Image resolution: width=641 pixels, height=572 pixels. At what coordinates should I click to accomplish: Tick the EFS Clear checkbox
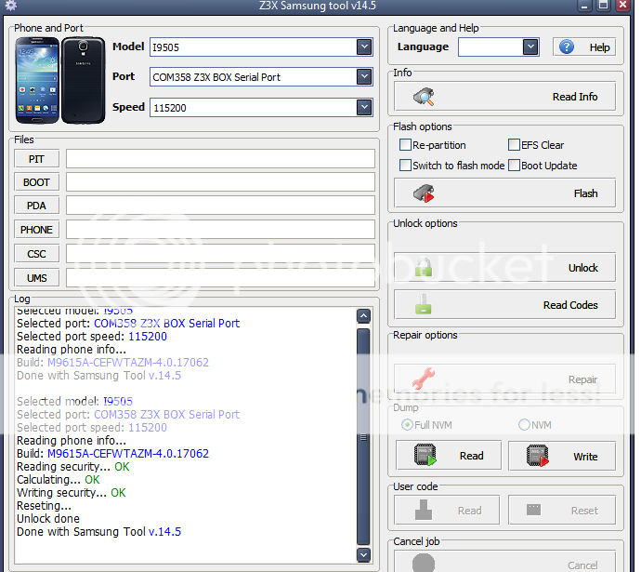(514, 145)
